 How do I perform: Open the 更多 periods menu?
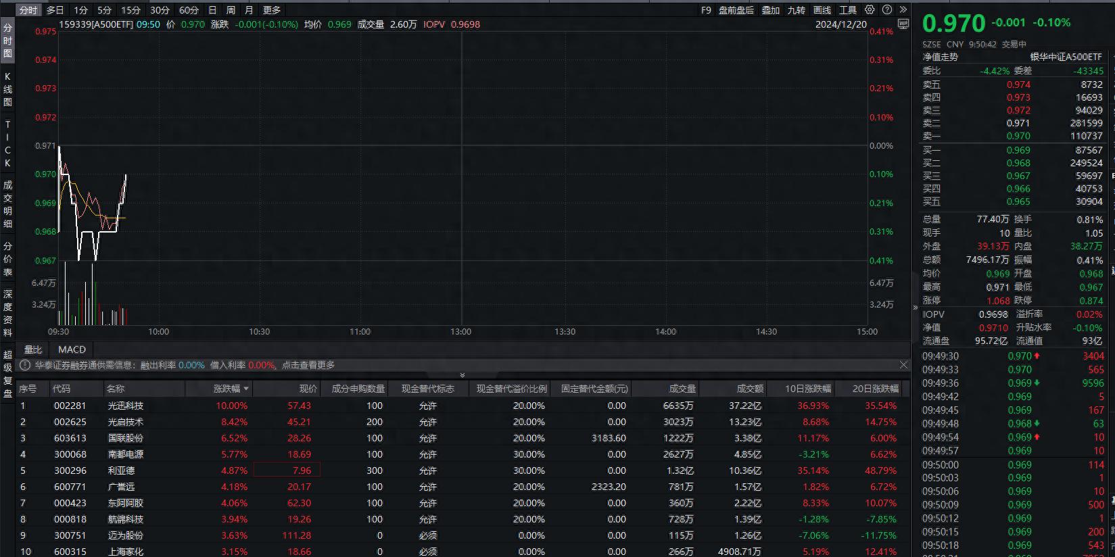point(272,10)
